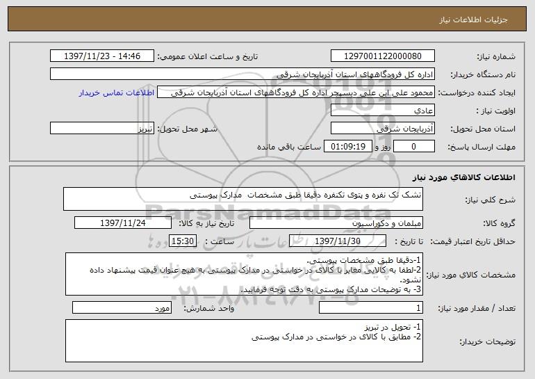
Task: Click the label 'واحد شمارش:'
Action: tap(209, 308)
